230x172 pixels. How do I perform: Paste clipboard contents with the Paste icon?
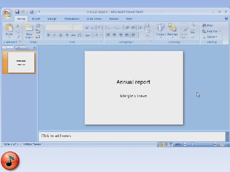pos(9,28)
